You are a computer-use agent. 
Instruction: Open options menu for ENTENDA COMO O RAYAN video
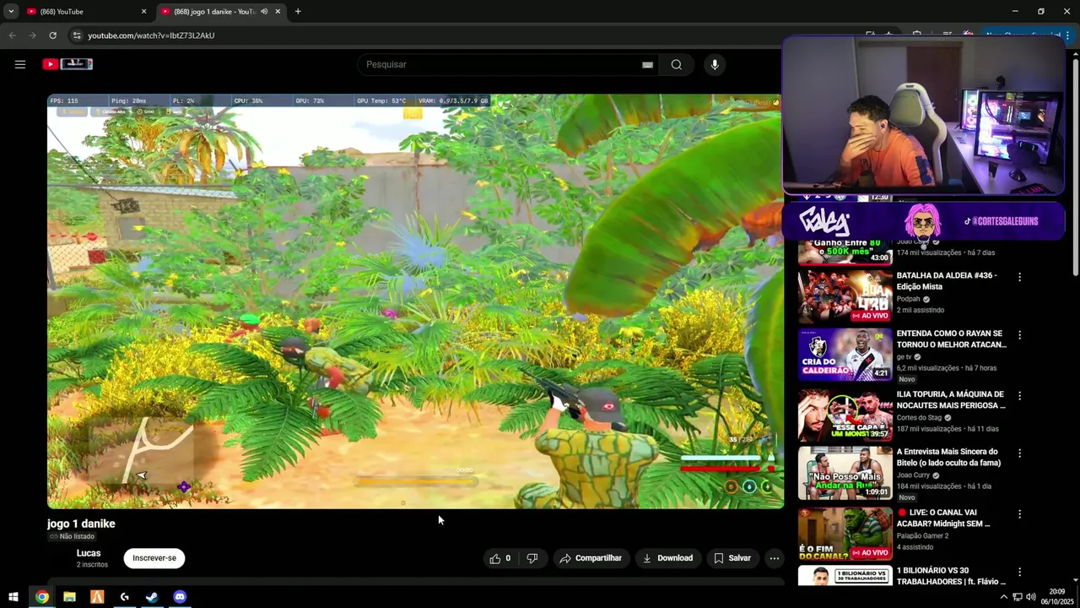pyautogui.click(x=1019, y=335)
